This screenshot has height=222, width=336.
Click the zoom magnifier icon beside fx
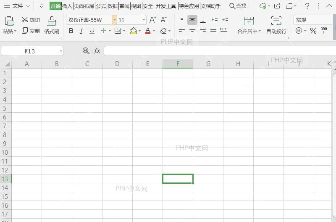click(86, 51)
